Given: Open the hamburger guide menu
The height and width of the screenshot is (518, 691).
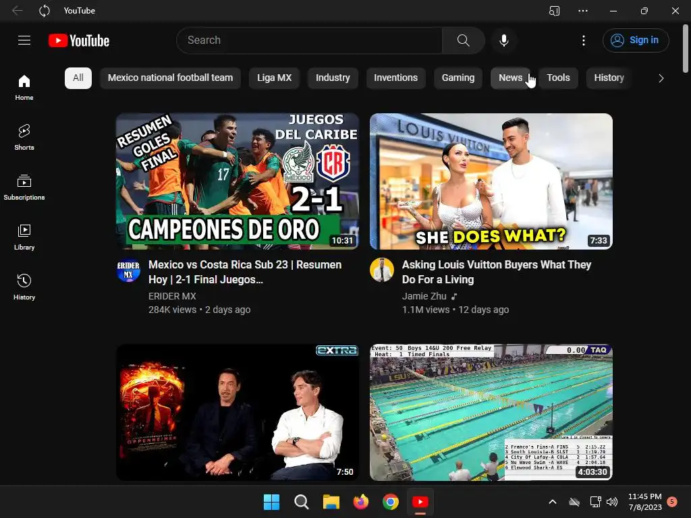Looking at the screenshot, I should [24, 40].
